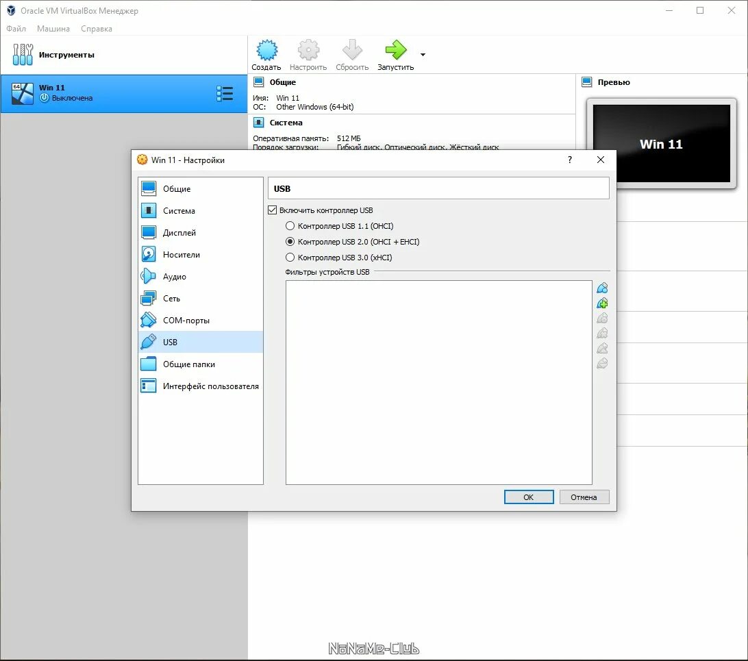
Task: Minimize the VirtualBox Manager window
Action: pyautogui.click(x=669, y=10)
